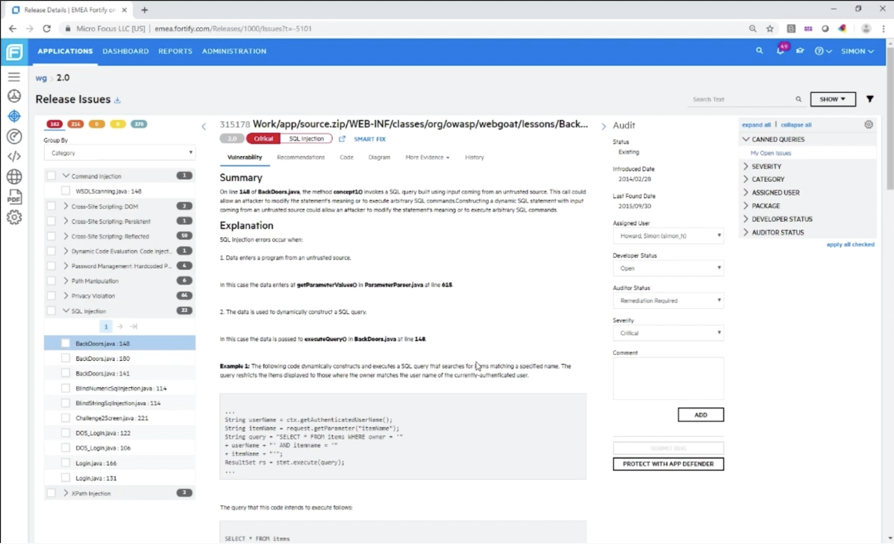Go to next page of SQL Injection list

[x=120, y=326]
